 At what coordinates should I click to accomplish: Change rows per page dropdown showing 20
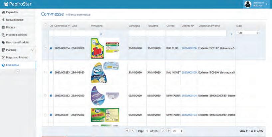(178, 131)
